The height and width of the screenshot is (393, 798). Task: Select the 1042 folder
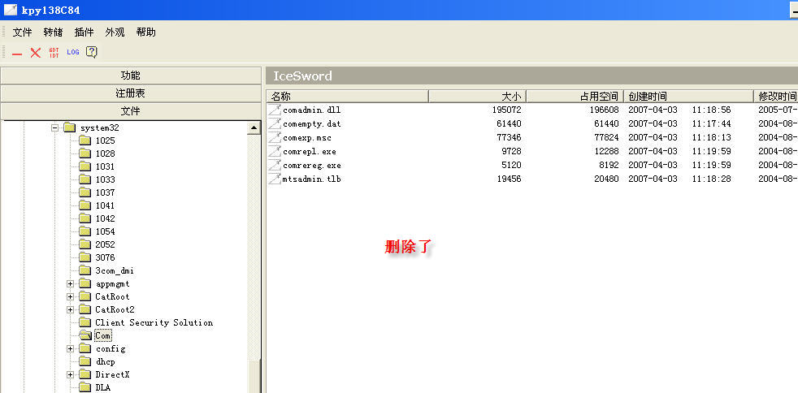[x=105, y=218]
